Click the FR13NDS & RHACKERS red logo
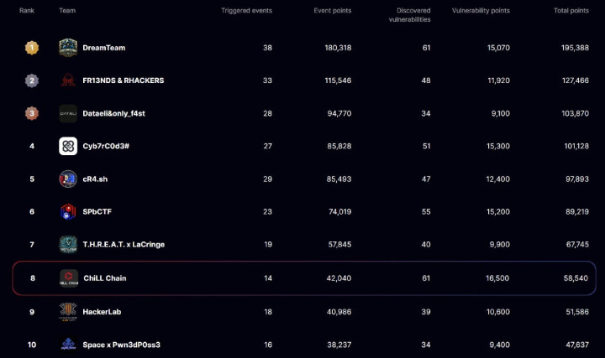The height and width of the screenshot is (358, 605). pyautogui.click(x=68, y=80)
